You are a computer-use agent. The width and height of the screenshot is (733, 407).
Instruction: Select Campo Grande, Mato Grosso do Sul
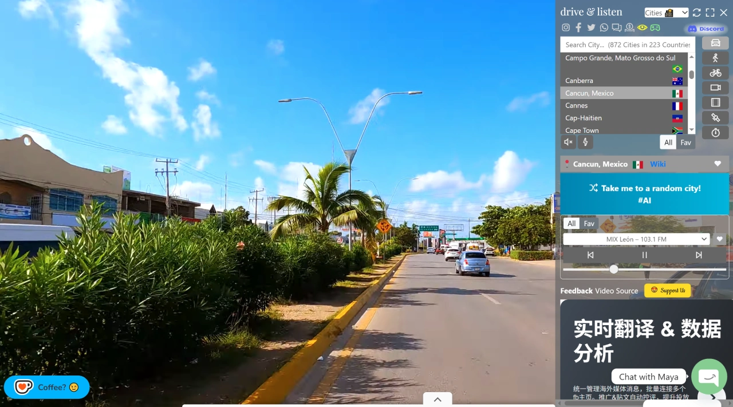point(624,63)
